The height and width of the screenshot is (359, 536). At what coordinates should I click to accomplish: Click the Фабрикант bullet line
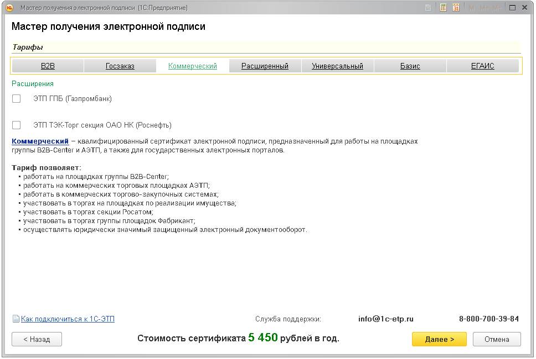pyautogui.click(x=109, y=221)
